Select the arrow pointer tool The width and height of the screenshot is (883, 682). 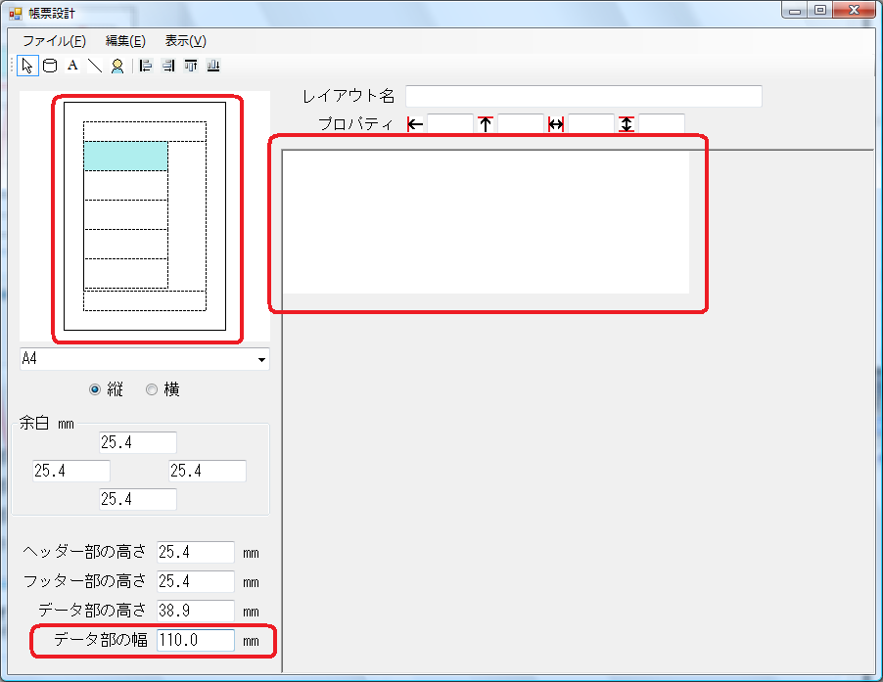(x=27, y=66)
